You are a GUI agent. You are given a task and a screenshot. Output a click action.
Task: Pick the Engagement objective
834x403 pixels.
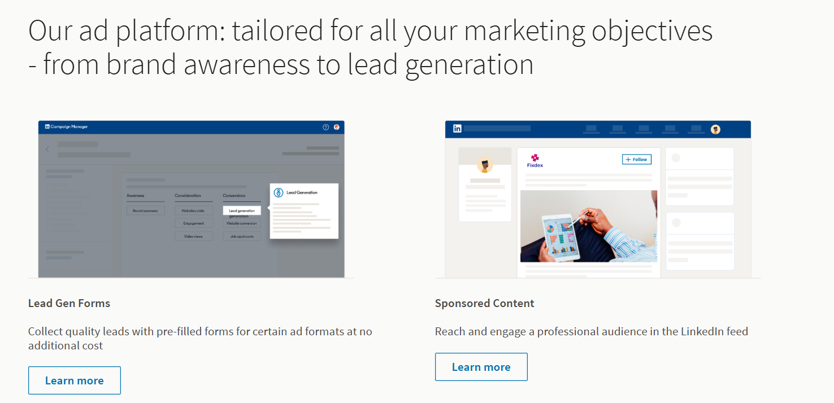(193, 224)
